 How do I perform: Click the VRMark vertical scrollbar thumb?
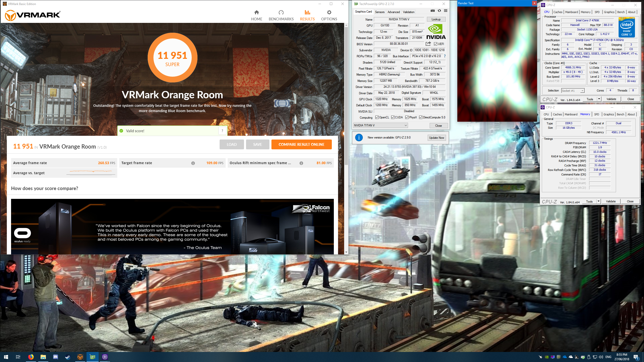346,96
